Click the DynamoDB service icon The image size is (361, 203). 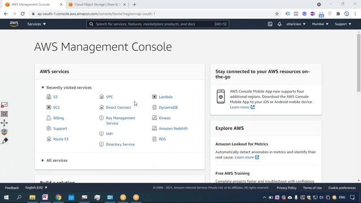pos(155,107)
